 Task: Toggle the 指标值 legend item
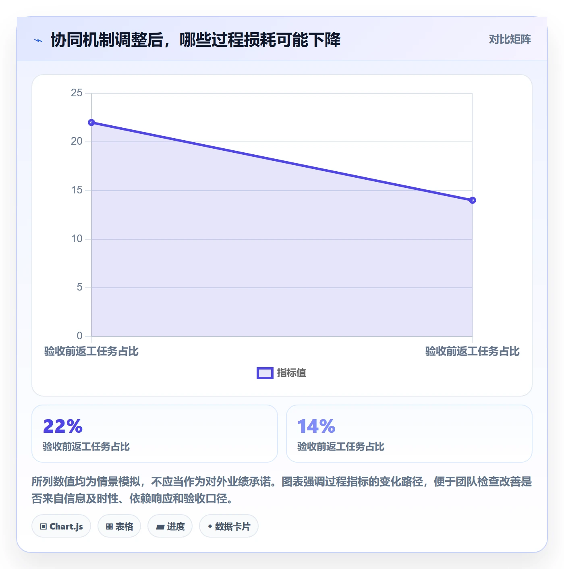pos(282,373)
